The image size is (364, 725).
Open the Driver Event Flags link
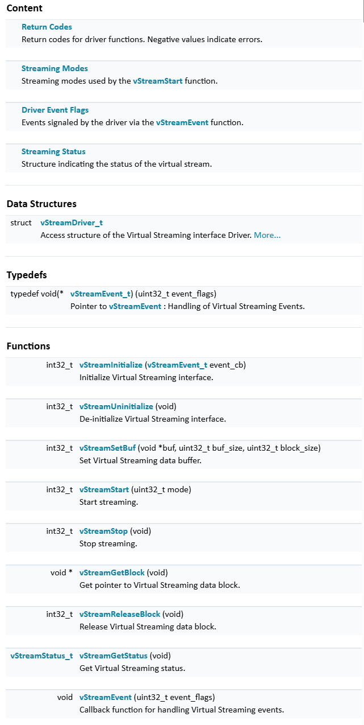55,110
